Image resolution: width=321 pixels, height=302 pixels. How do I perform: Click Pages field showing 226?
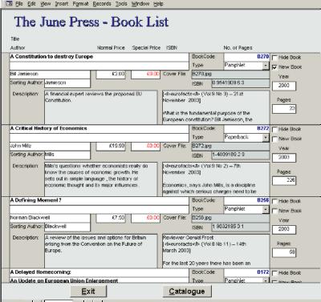(284, 181)
